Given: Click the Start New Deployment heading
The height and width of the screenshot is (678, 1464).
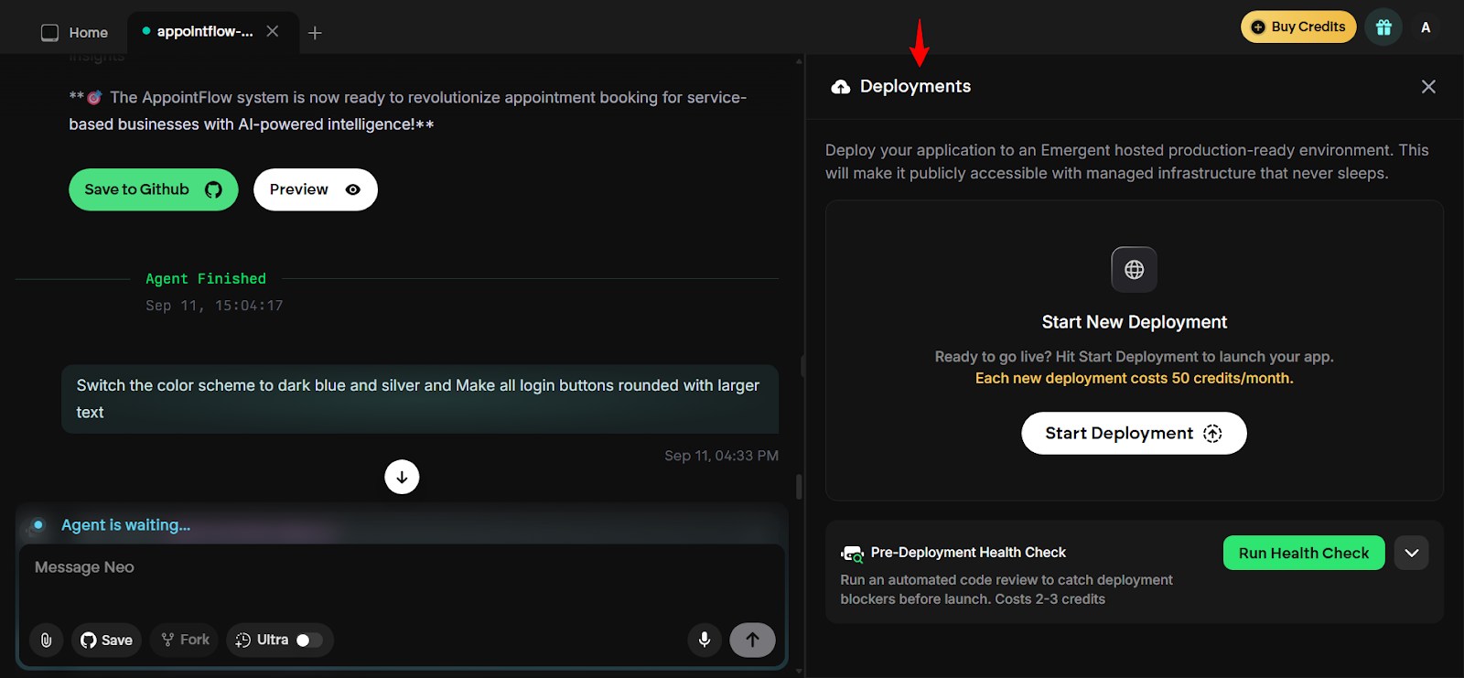Looking at the screenshot, I should (x=1135, y=322).
